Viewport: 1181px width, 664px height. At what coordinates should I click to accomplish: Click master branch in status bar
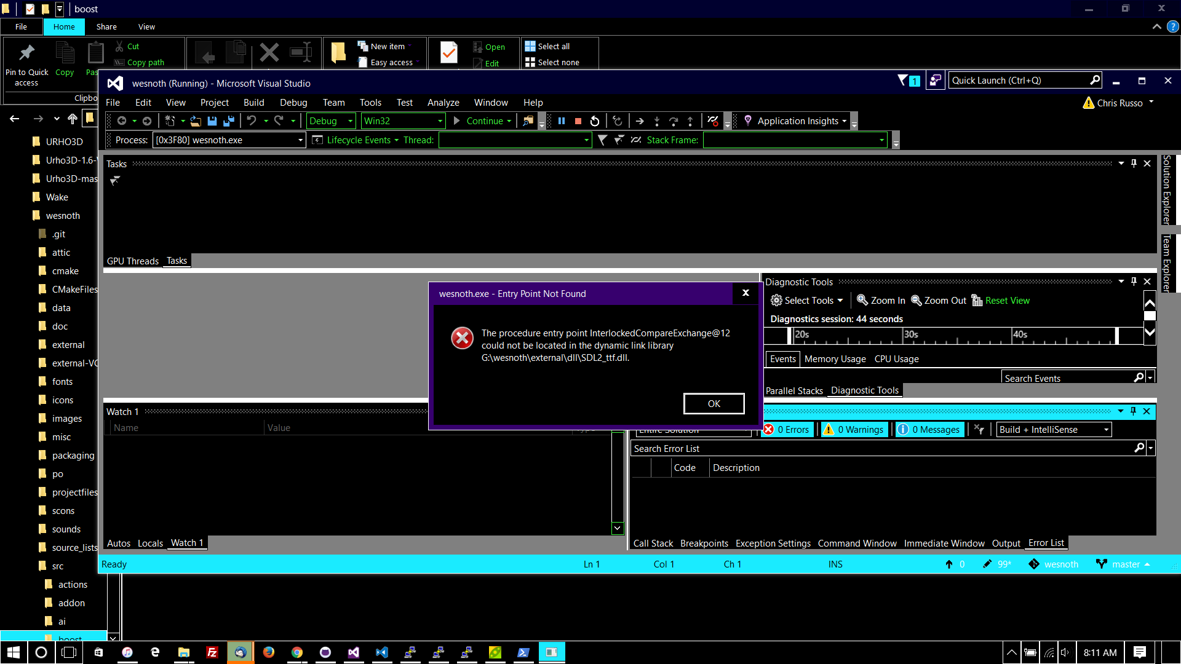pyautogui.click(x=1123, y=564)
